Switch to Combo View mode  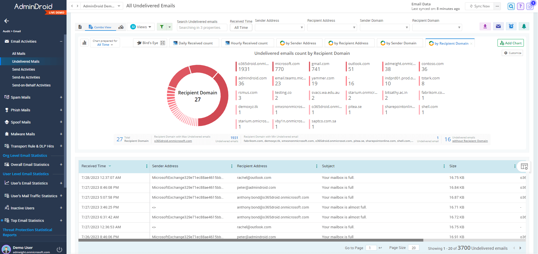click(100, 27)
